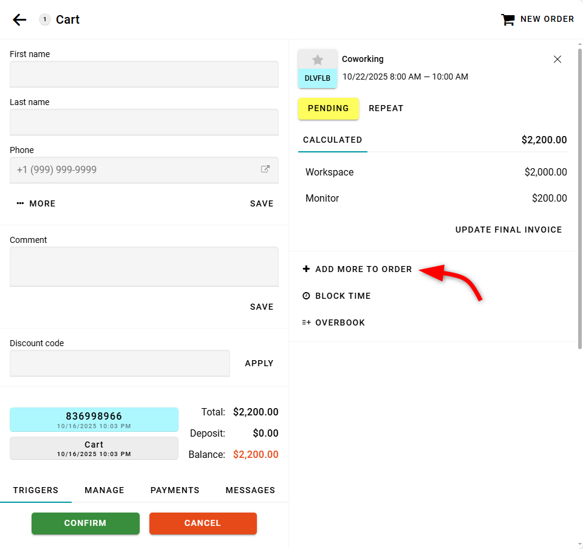Click the Block Time clock icon
The height and width of the screenshot is (549, 583).
point(306,296)
